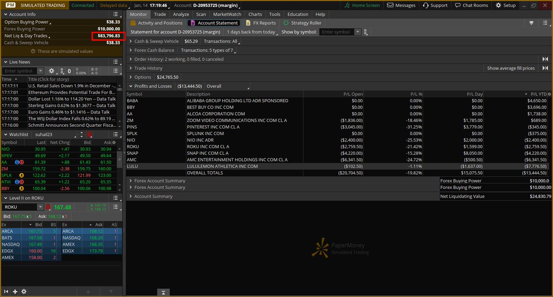Click the red link icon beside ROKU

(x=48, y=207)
